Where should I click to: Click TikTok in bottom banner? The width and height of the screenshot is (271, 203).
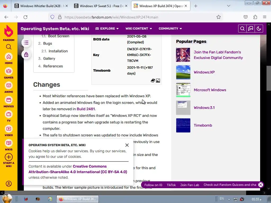(x=171, y=185)
